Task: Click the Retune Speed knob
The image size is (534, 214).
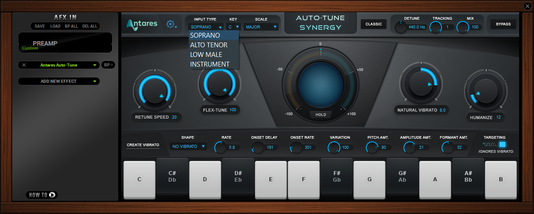Action: tap(154, 91)
